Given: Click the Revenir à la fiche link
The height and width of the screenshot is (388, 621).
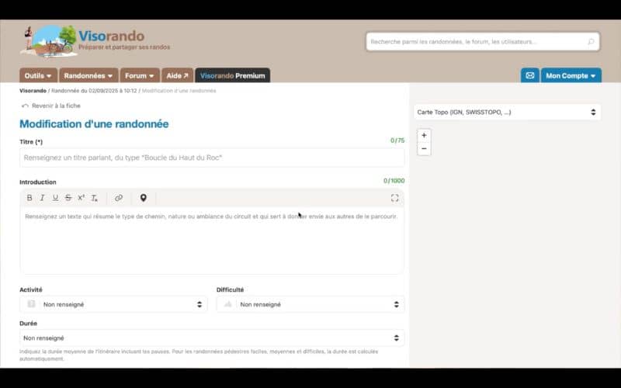Looking at the screenshot, I should (51, 106).
